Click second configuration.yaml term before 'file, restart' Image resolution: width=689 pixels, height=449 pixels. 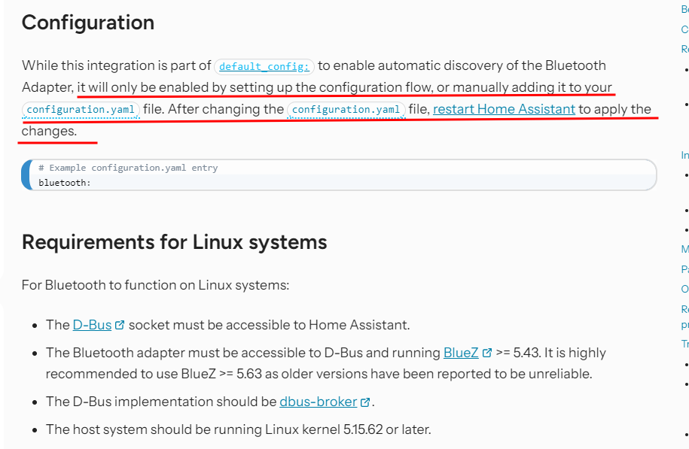(346, 110)
